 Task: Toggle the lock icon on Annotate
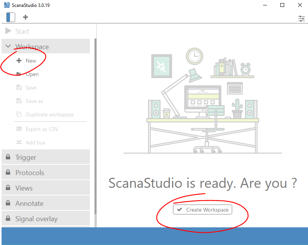click(8, 203)
